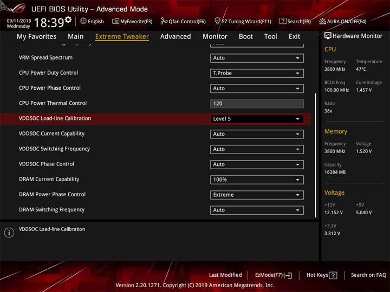Click CPU Ratio 38x value
390x292 pixels.
click(x=328, y=111)
